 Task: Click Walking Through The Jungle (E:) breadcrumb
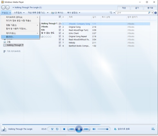click(x=28, y=7)
